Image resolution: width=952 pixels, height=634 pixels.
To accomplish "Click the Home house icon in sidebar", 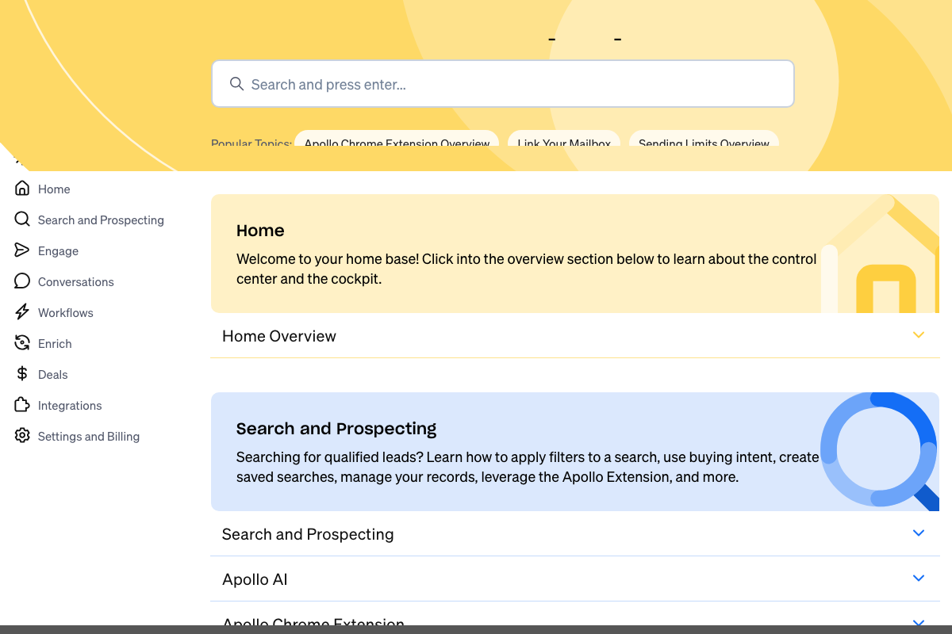I will pos(22,189).
